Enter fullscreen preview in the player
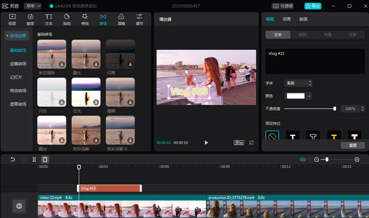369x218 pixels. [252, 143]
